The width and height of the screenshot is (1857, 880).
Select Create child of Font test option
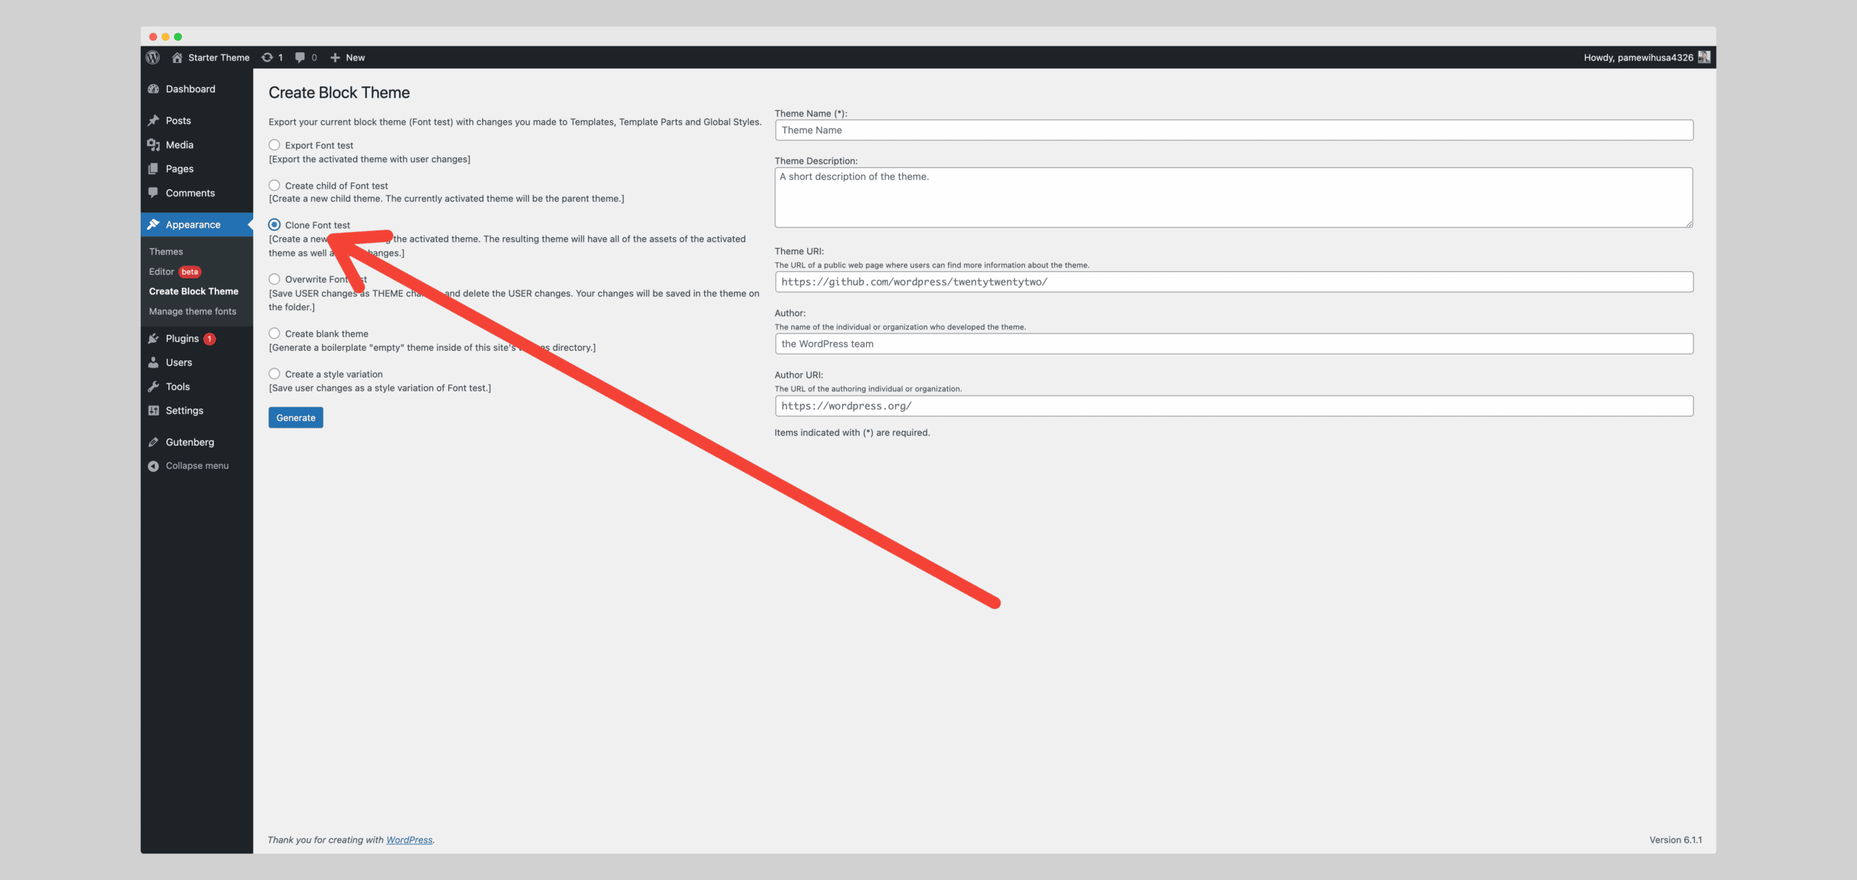click(274, 186)
